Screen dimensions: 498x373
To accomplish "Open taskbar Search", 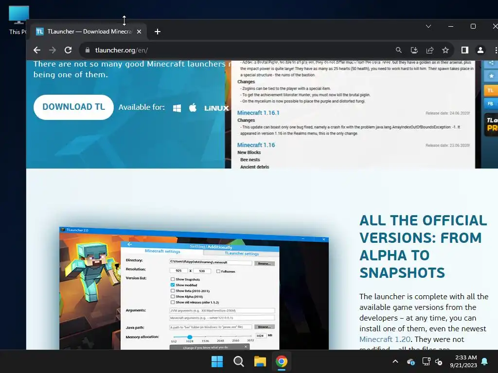I will [238, 361].
